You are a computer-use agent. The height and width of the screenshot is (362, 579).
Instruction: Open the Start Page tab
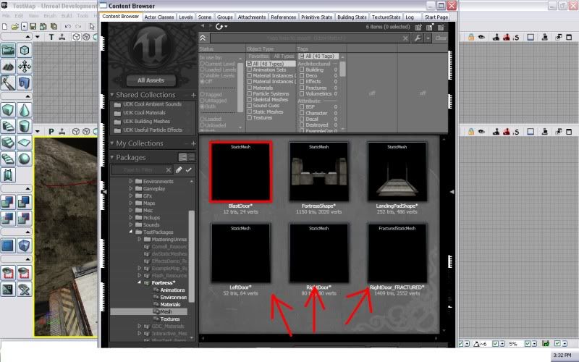click(x=436, y=17)
